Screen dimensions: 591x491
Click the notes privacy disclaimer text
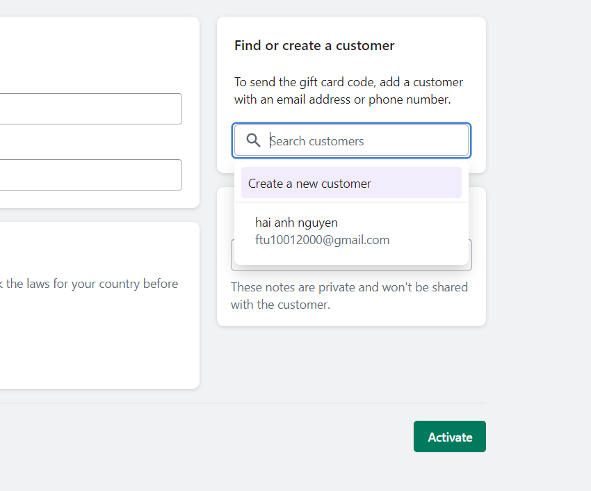[x=350, y=296]
